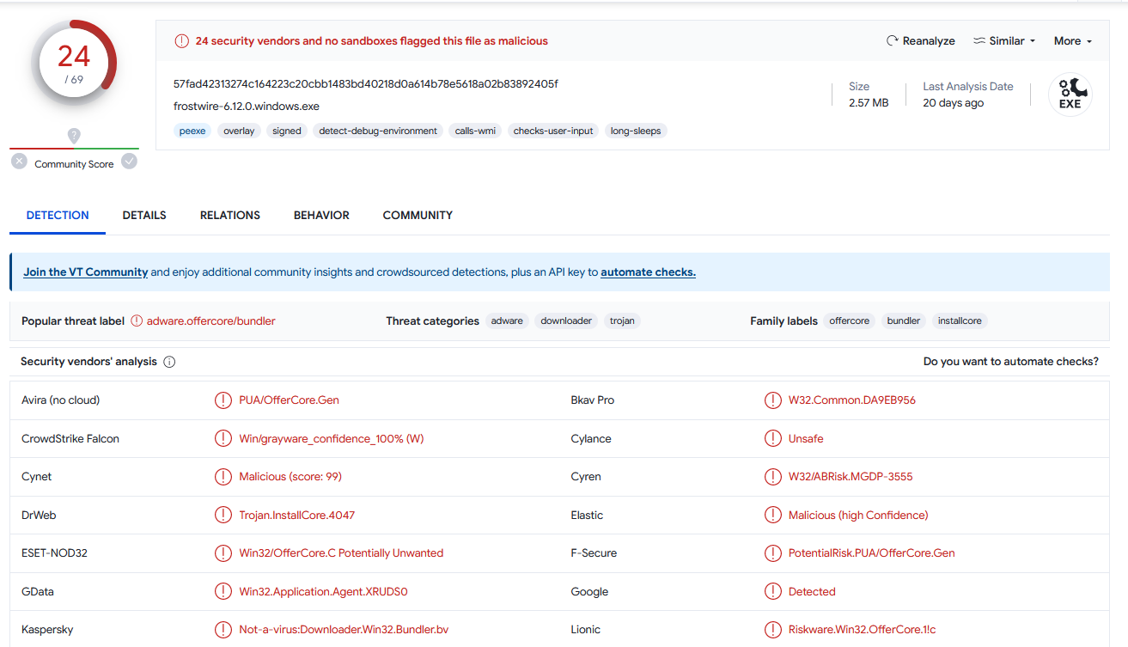The width and height of the screenshot is (1128, 647).
Task: Click the community score negative X icon
Action: [x=20, y=161]
